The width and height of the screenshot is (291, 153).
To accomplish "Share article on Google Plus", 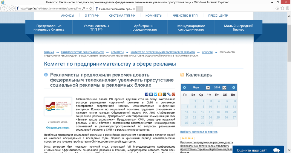I will click(173, 94).
